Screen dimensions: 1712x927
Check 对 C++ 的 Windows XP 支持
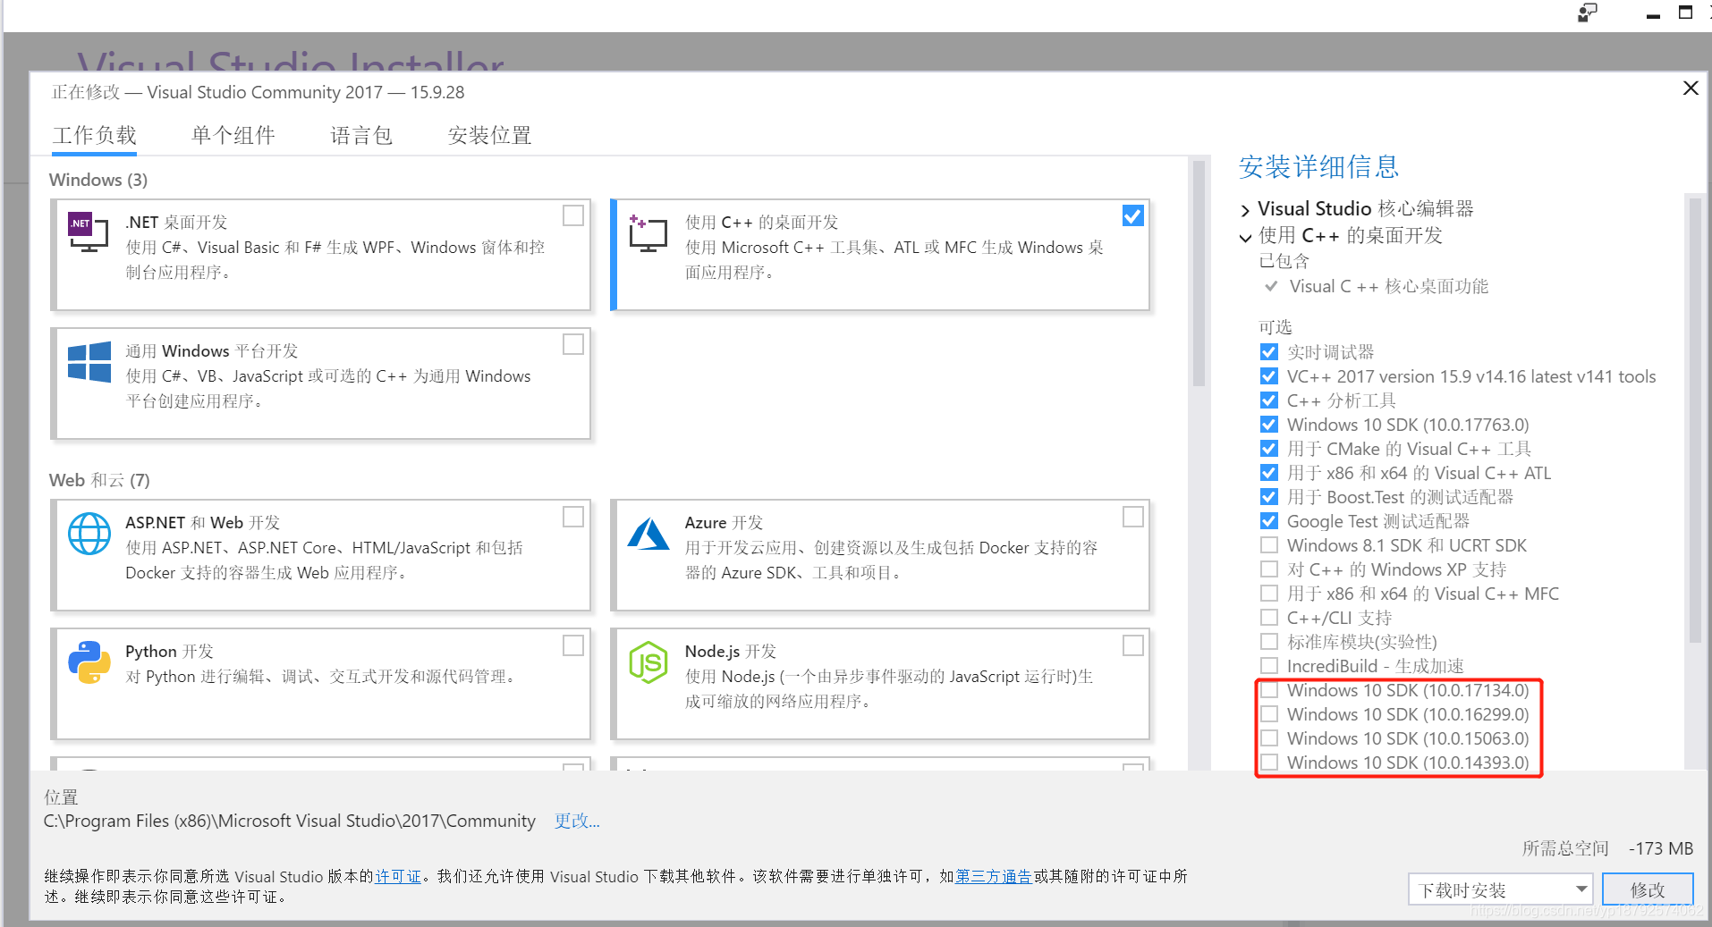click(1268, 569)
